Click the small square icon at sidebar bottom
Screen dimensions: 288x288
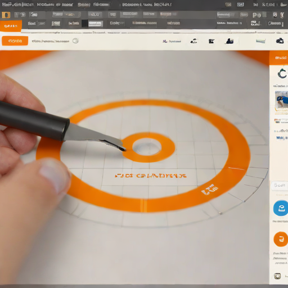pyautogui.click(x=277, y=276)
